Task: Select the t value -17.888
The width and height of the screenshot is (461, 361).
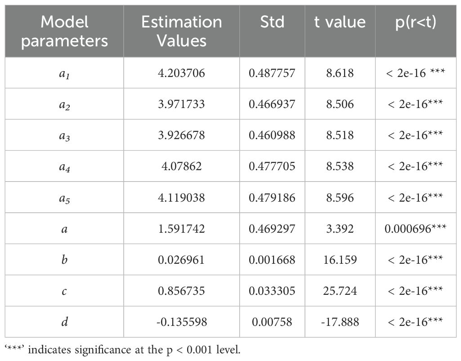Action: point(340,322)
